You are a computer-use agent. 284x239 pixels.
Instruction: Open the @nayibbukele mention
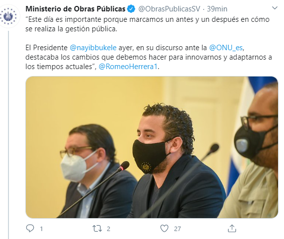point(93,48)
